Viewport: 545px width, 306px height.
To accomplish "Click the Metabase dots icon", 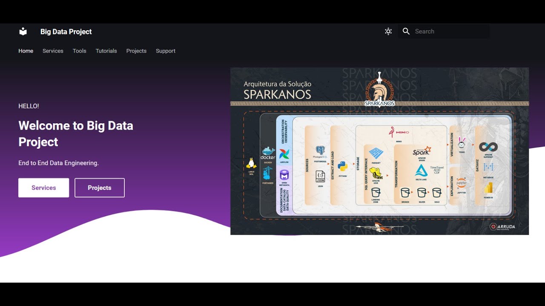I will coord(488,167).
